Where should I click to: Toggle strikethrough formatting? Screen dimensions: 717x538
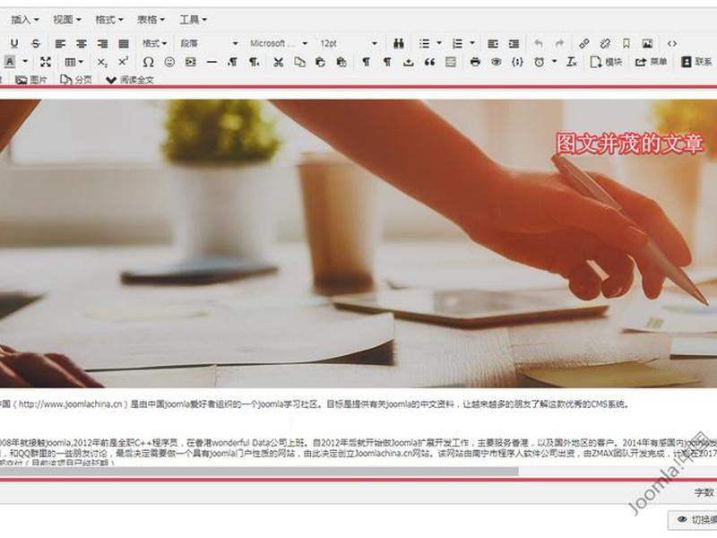(x=36, y=43)
